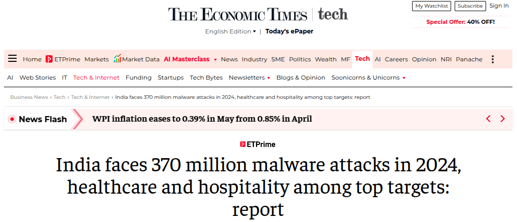Open My Watchlist
517x222 pixels.
coord(431,6)
